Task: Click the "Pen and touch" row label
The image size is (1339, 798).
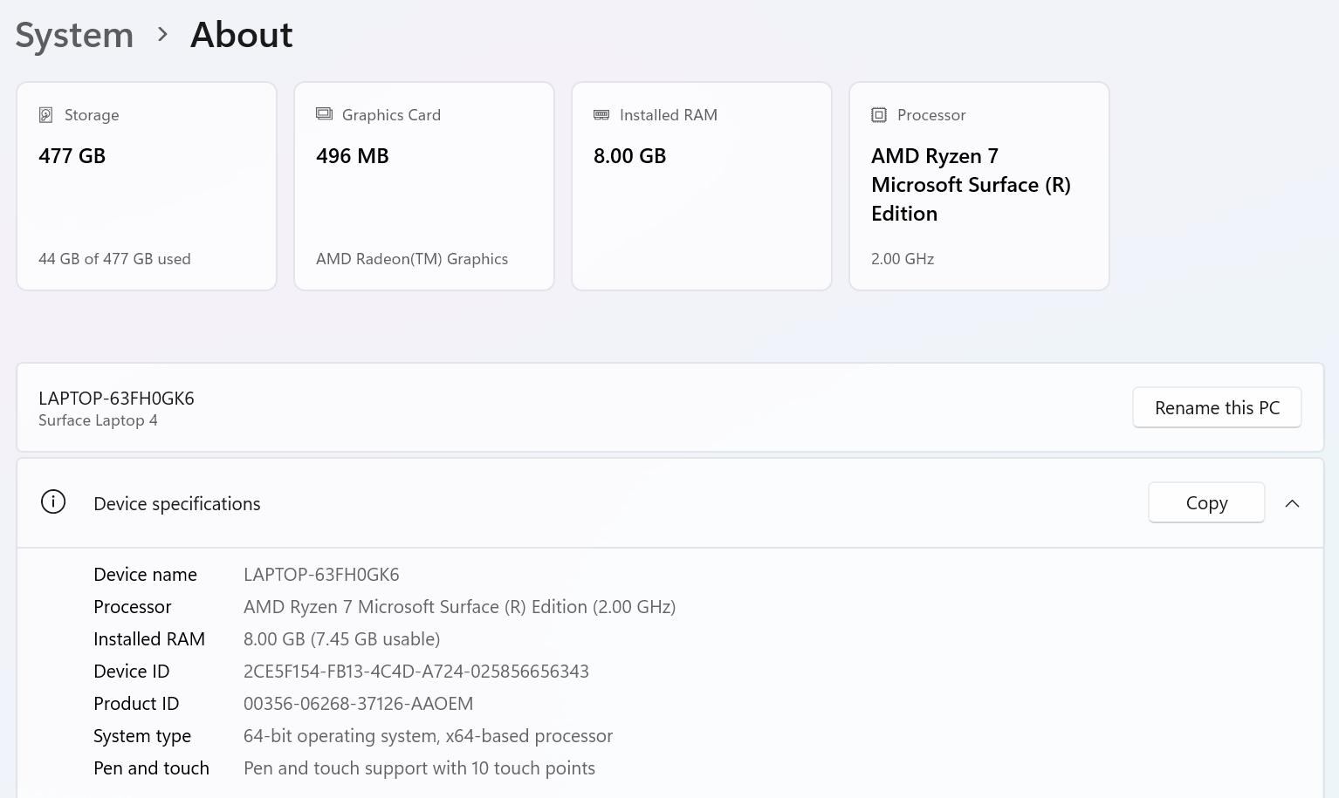Action: coord(151,768)
